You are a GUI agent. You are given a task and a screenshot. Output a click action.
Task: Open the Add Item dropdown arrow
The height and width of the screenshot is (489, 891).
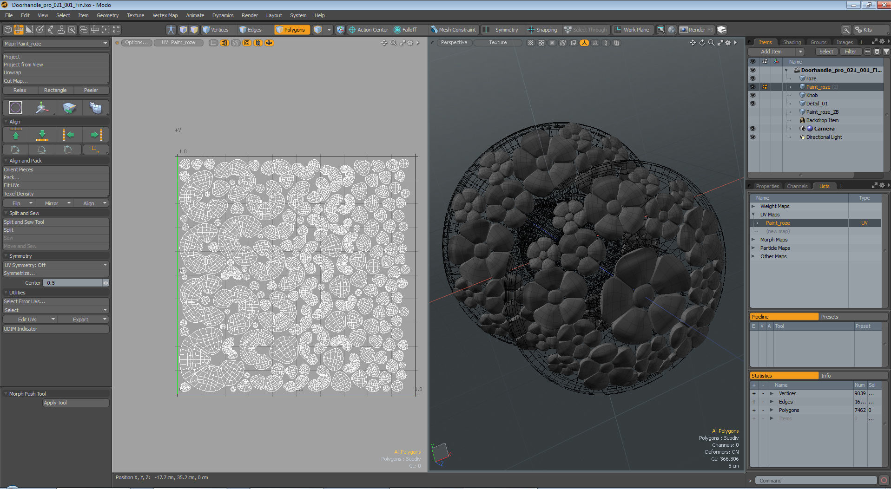[x=800, y=52]
